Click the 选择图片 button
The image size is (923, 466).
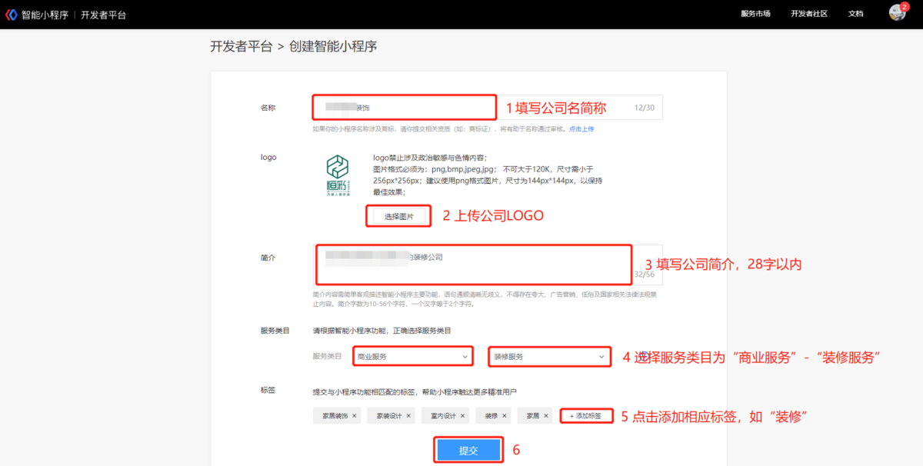pos(398,217)
